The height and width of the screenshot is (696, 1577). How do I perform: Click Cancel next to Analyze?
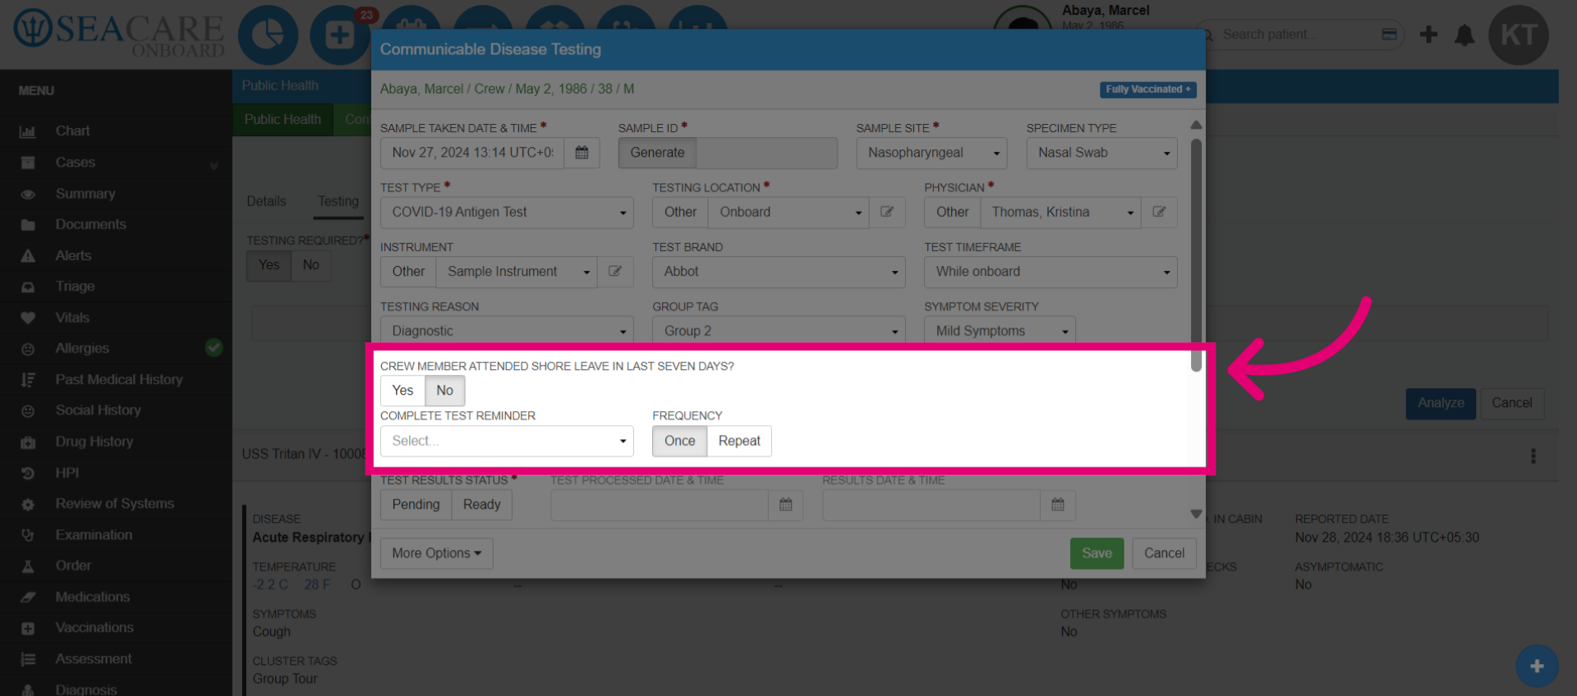(x=1511, y=404)
